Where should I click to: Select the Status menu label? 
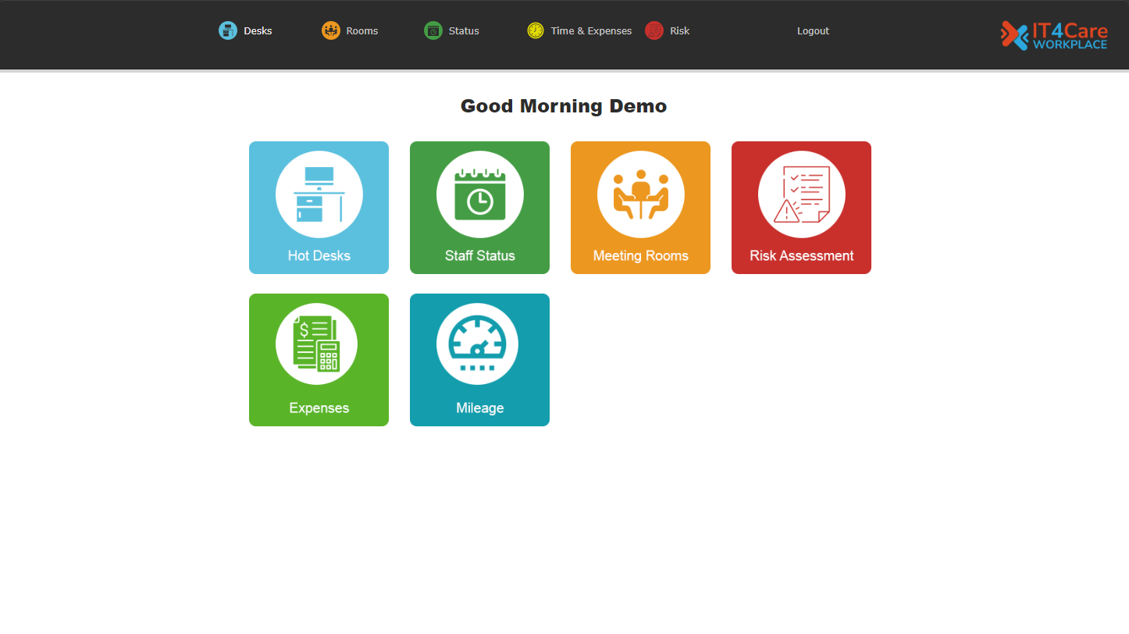(464, 31)
